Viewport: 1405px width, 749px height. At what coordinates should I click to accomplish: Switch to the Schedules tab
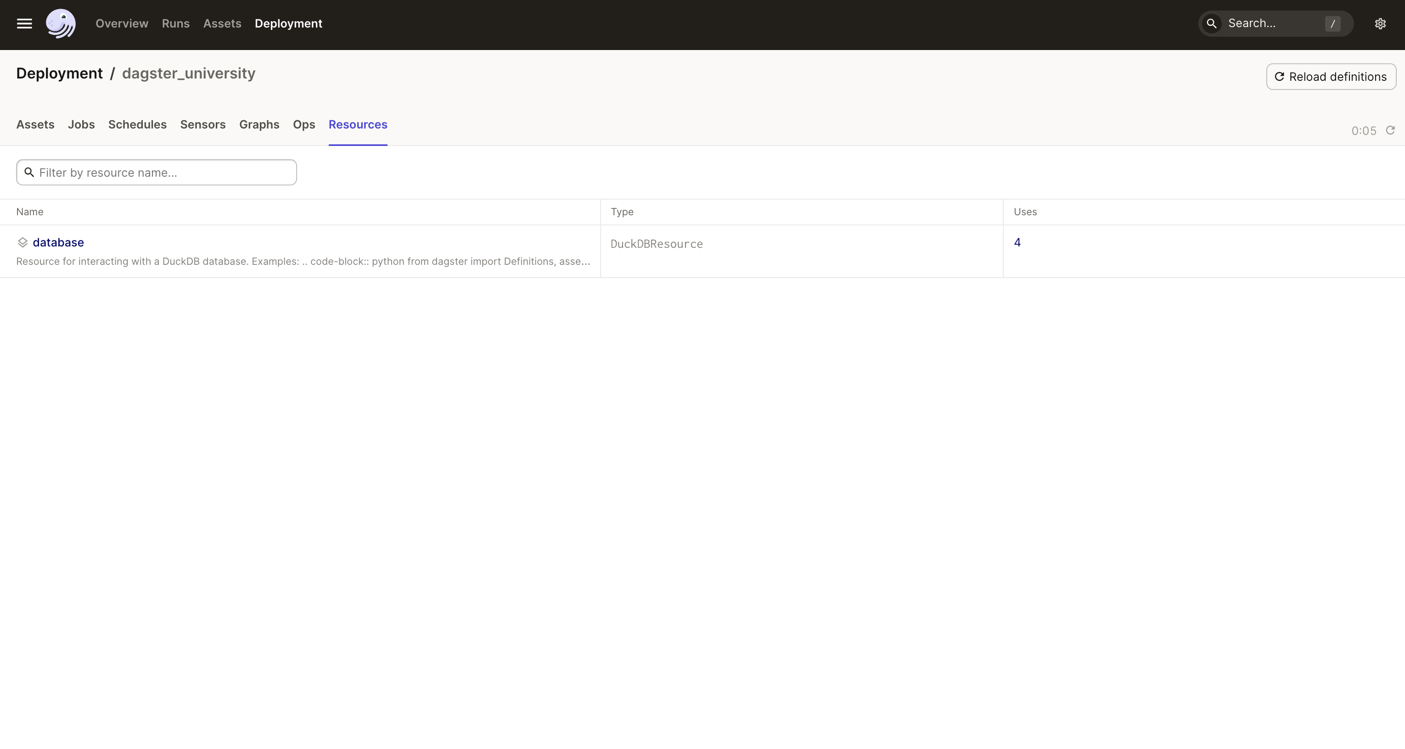coord(137,124)
